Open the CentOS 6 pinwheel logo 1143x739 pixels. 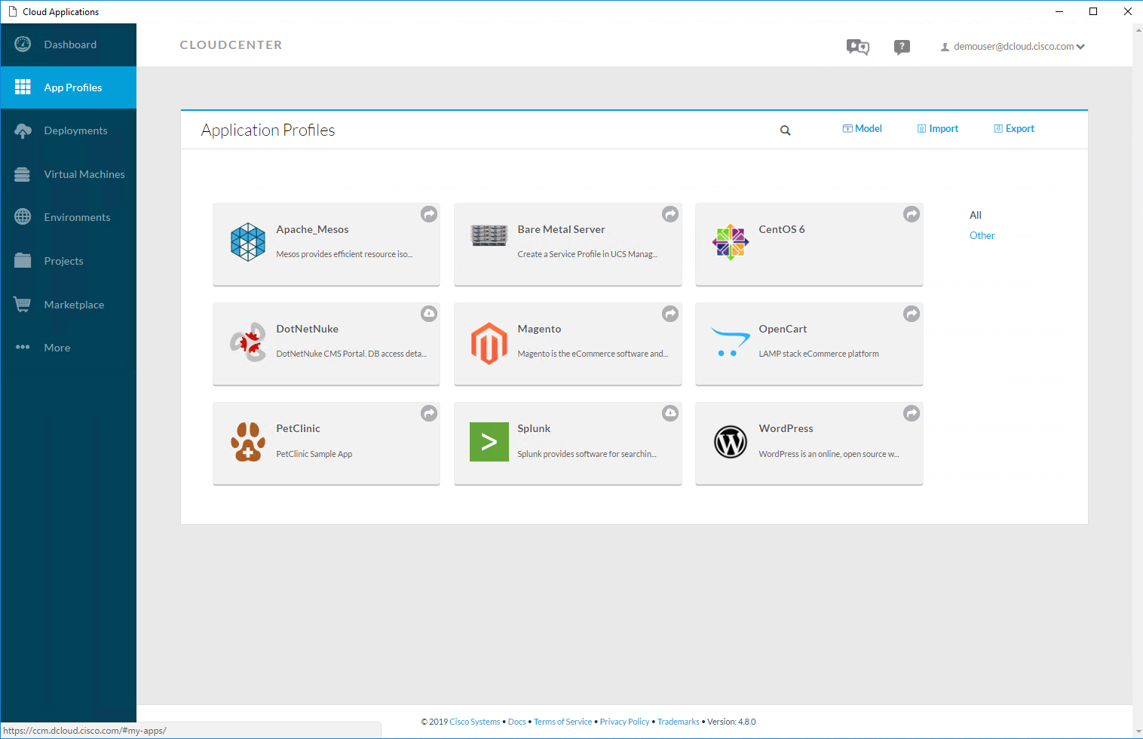731,242
